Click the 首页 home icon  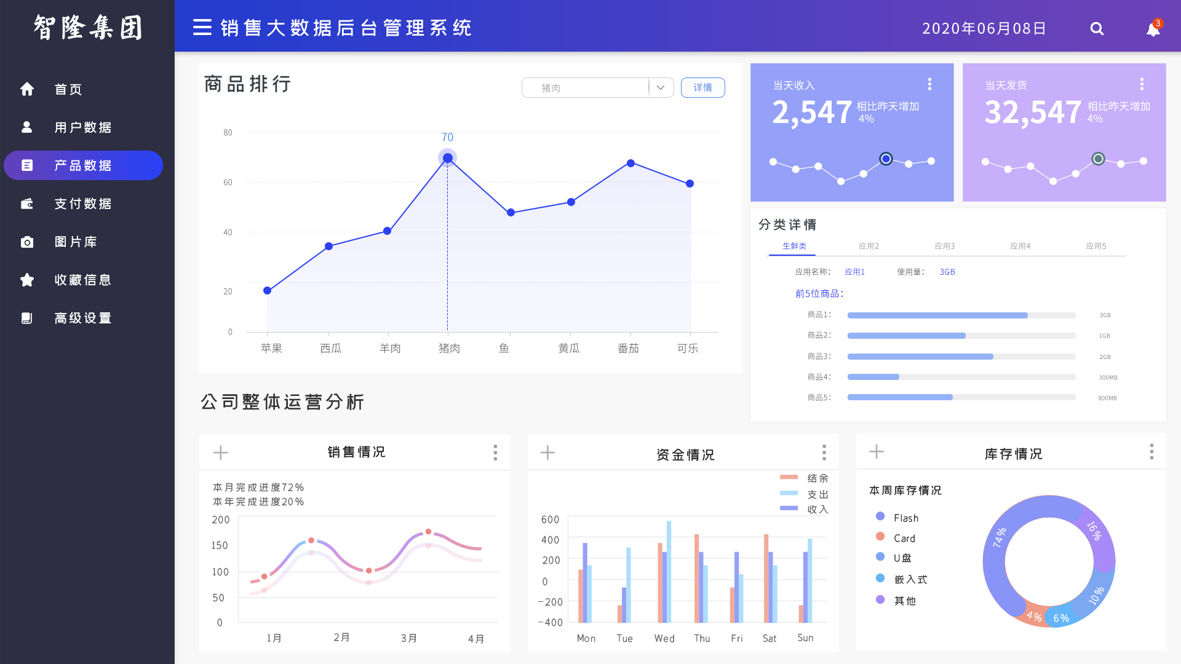click(27, 89)
